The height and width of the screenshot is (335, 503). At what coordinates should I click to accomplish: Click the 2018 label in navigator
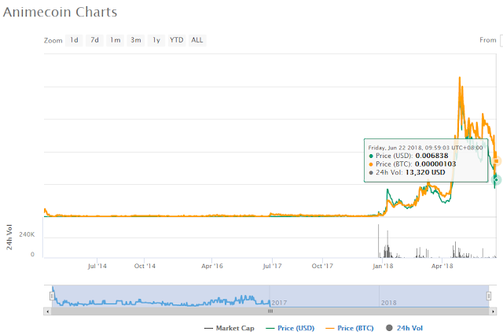(389, 303)
